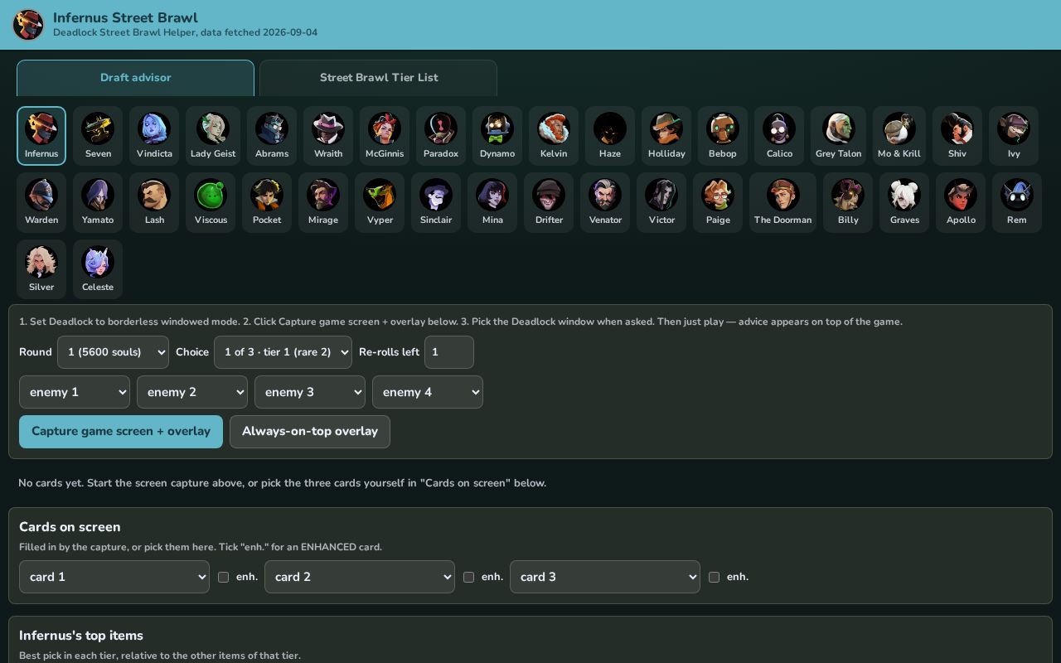1061x663 pixels.
Task: Select Viscous hero icon
Action: [211, 203]
